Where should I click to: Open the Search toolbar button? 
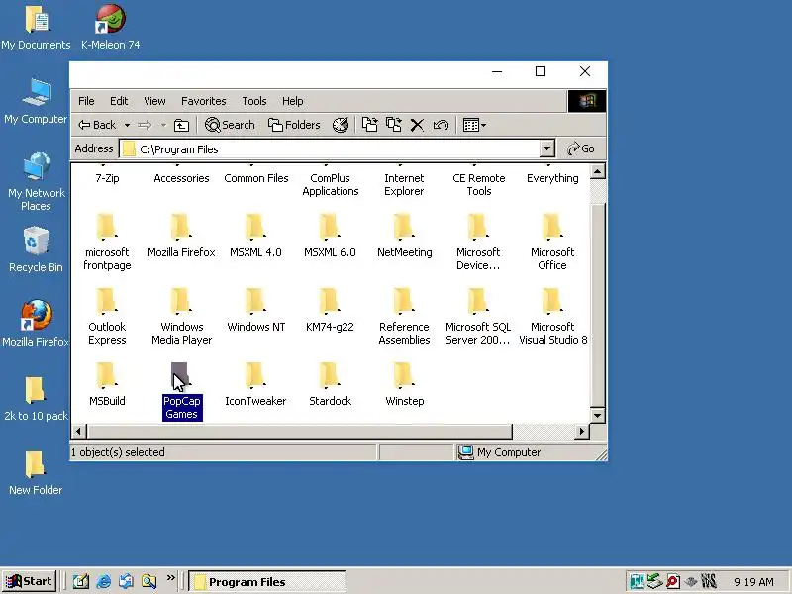point(230,125)
